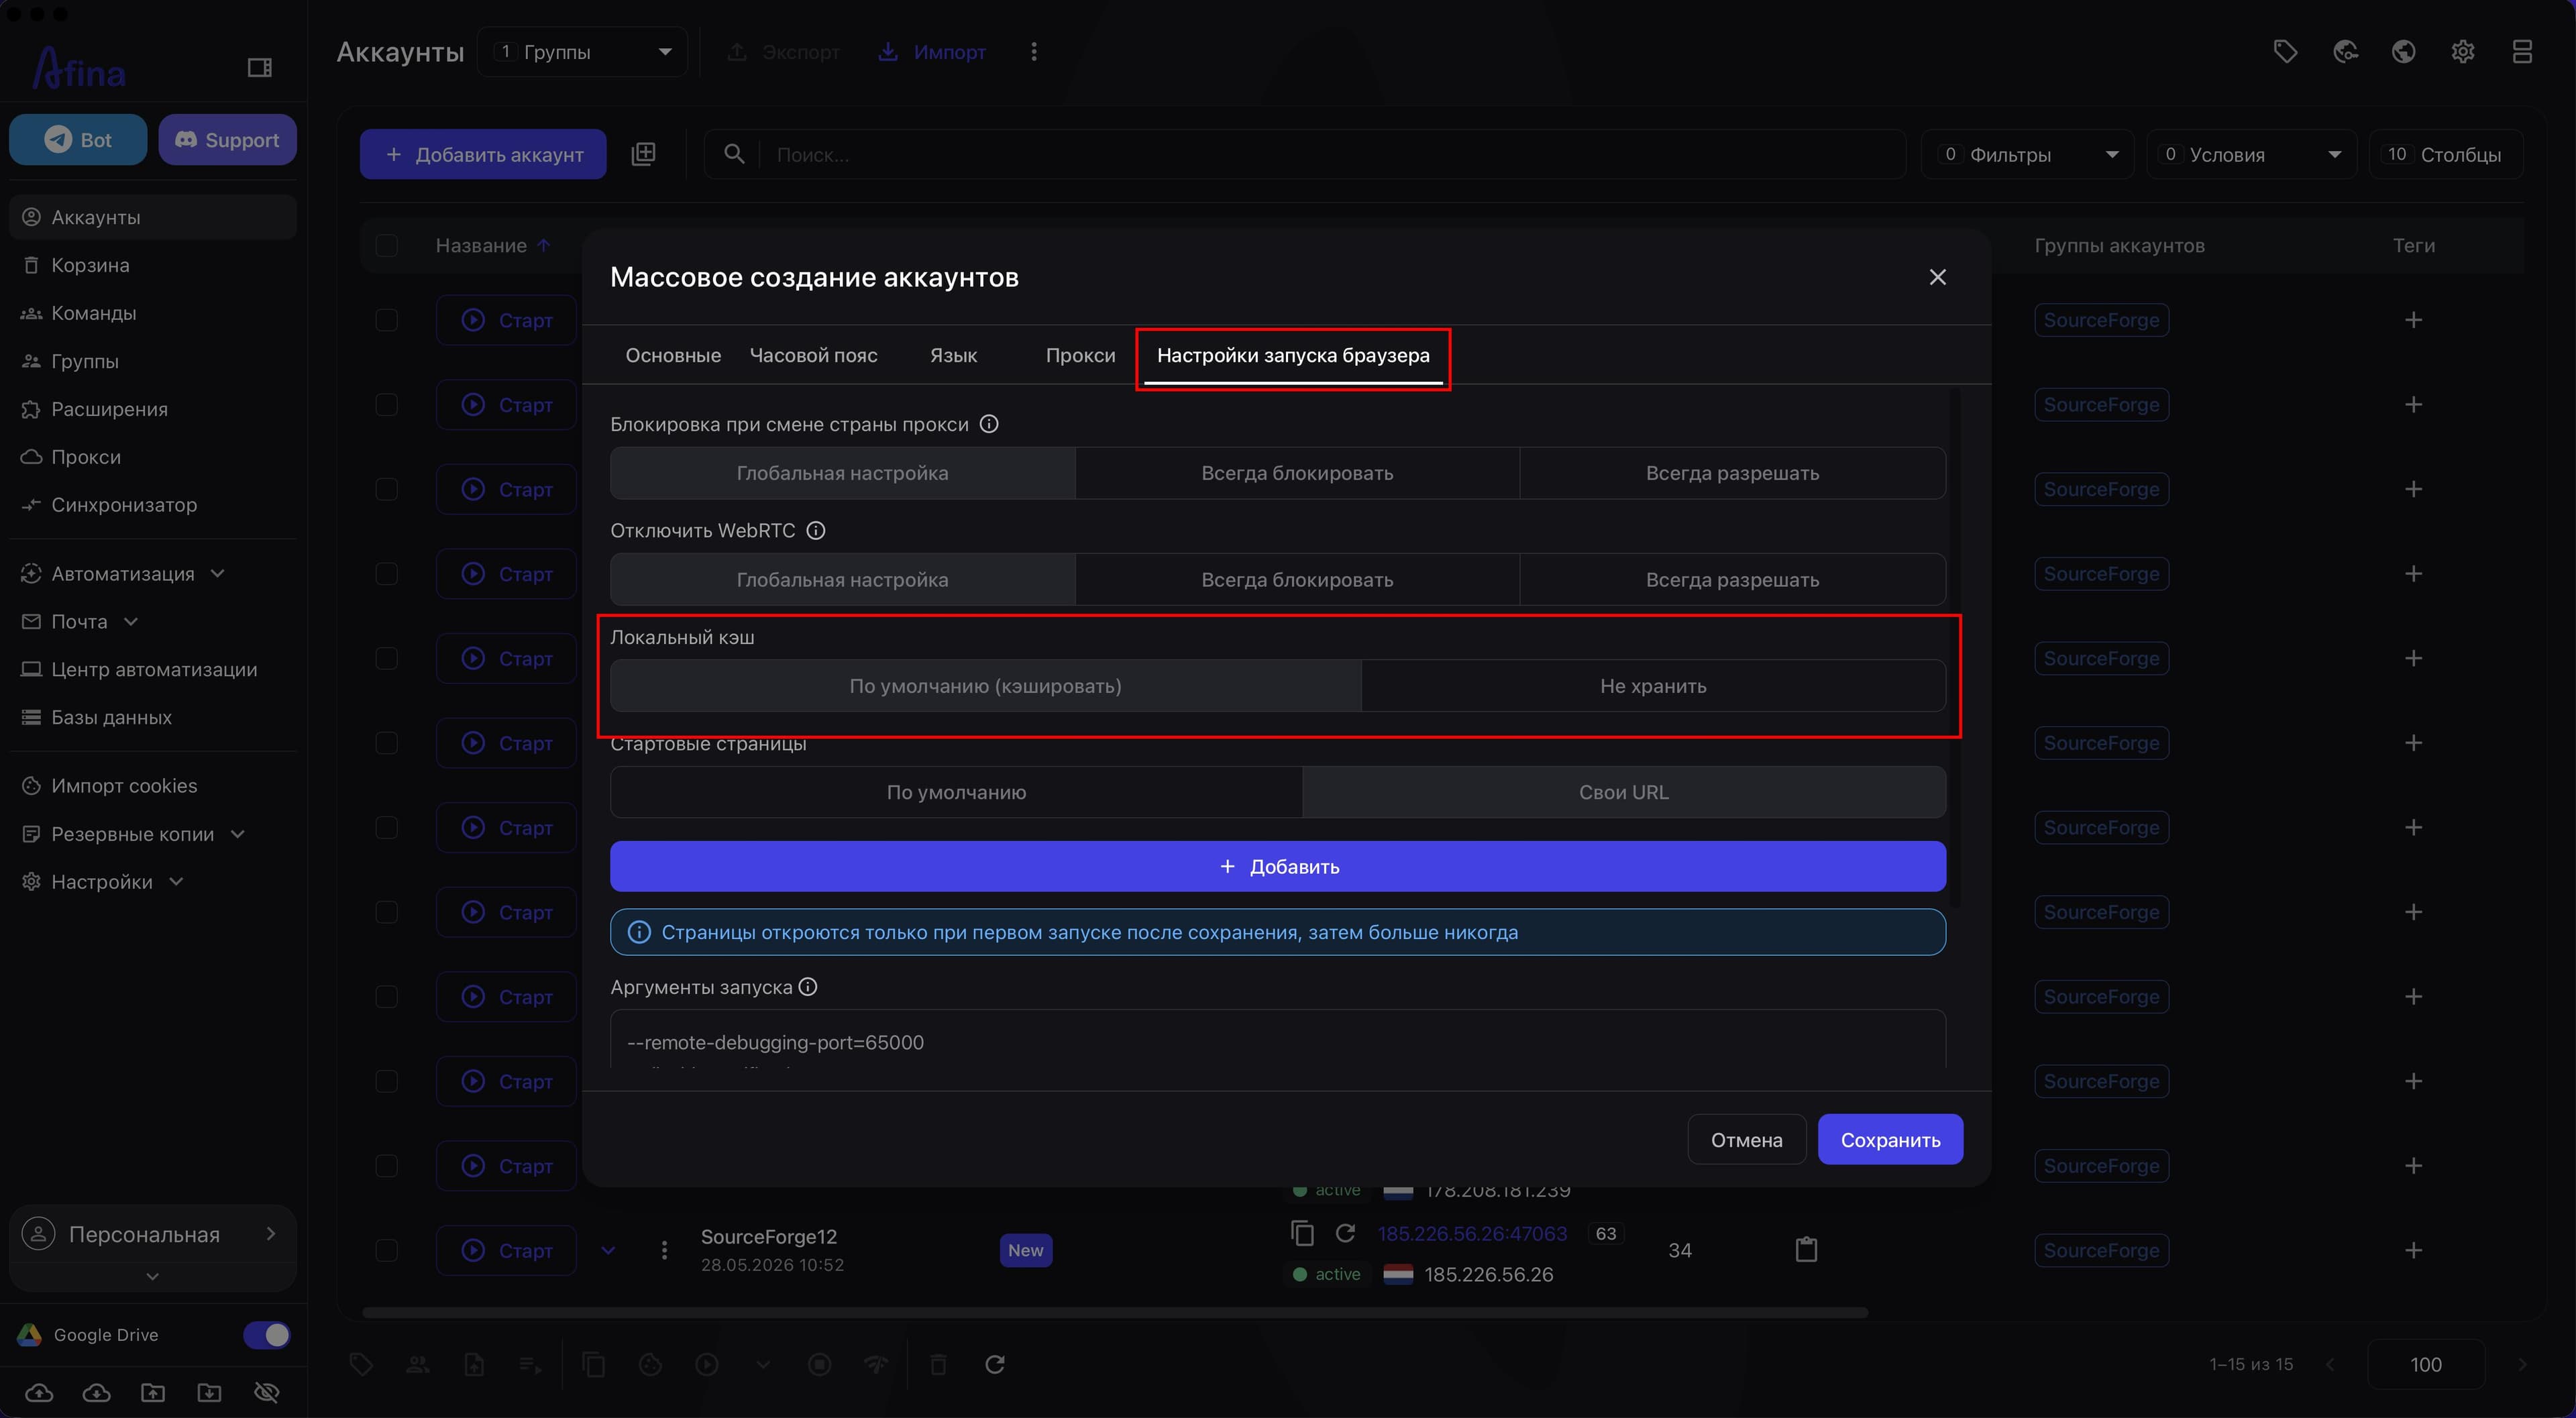Click the info icon beside Отключить WebRTC

click(x=816, y=531)
